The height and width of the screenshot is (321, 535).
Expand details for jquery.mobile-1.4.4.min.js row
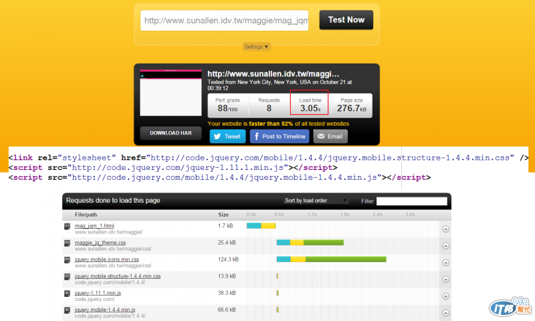click(445, 313)
